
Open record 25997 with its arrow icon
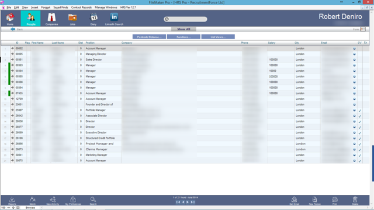click(x=12, y=110)
